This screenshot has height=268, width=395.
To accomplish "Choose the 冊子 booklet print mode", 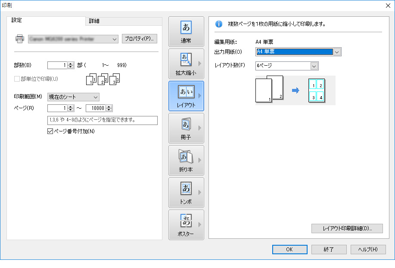I will tap(186, 128).
